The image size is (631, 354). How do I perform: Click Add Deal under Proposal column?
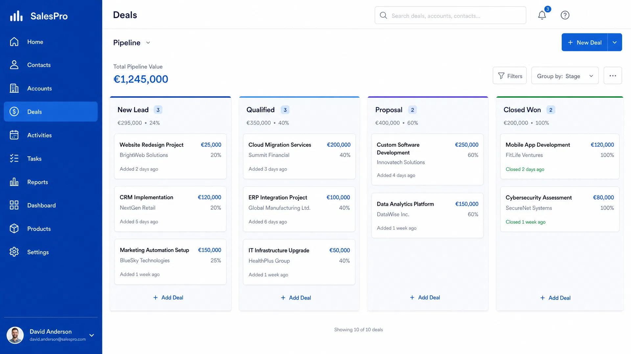click(425, 297)
